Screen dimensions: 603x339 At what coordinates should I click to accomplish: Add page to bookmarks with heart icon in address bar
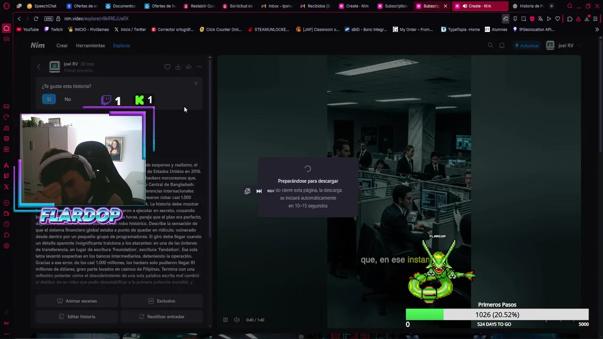click(x=558, y=19)
